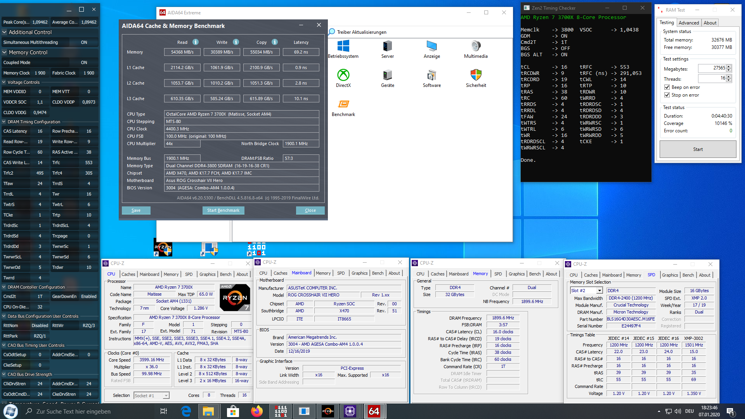This screenshot has width=745, height=419.
Task: Open the Slot #2 memory slot dropdown
Action: pyautogui.click(x=599, y=291)
